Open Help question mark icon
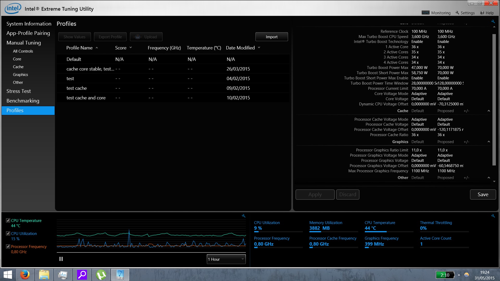500x281 pixels. [x=482, y=13]
